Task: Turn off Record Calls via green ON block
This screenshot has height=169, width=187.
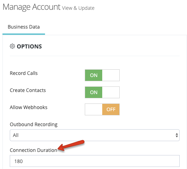Action: [x=93, y=75]
